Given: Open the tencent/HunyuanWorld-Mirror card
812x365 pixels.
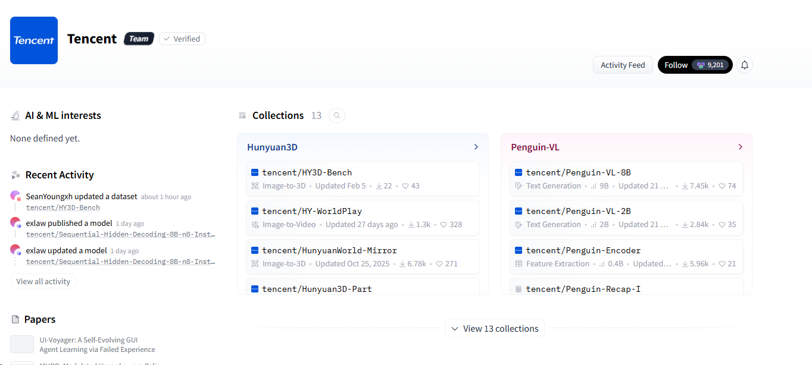Looking at the screenshot, I should [363, 256].
